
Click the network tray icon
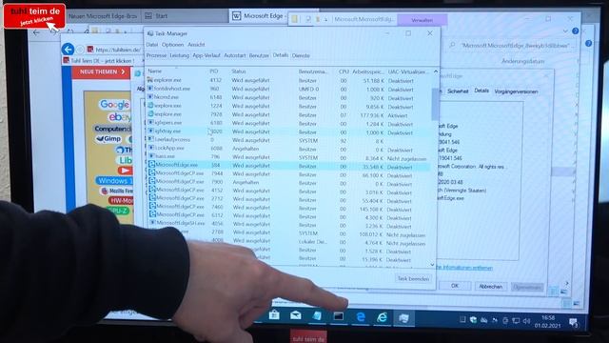516,321
